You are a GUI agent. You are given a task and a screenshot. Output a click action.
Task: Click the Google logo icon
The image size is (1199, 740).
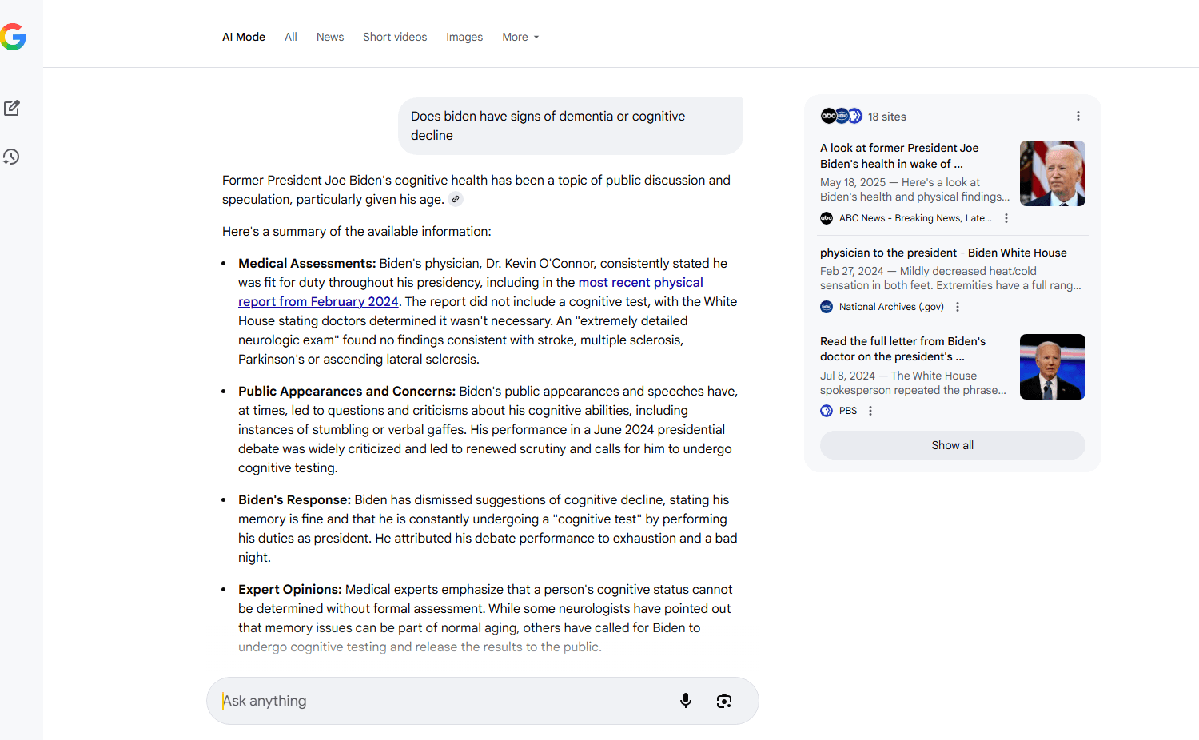tap(14, 37)
